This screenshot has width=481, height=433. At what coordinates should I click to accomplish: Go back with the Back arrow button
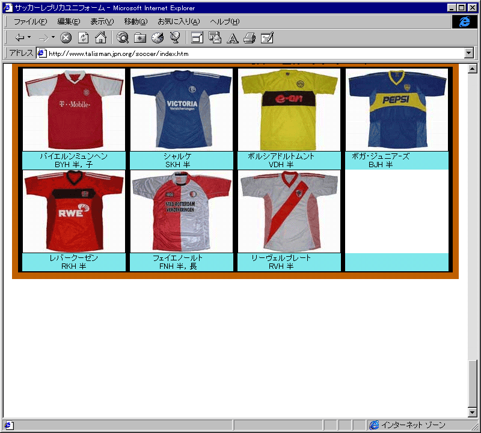[x=19, y=38]
